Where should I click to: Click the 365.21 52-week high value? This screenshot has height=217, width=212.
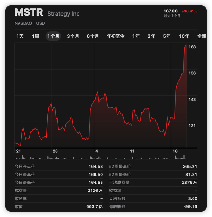[190, 166]
